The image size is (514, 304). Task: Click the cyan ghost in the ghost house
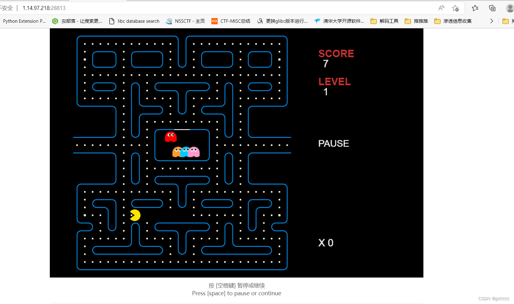[x=185, y=152]
